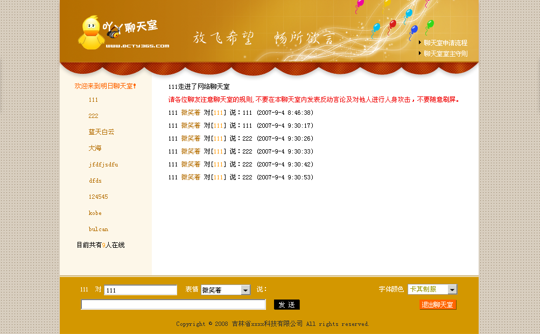Click the recipient name field containing 111
Image resolution: width=540 pixels, height=334 pixels.
141,290
